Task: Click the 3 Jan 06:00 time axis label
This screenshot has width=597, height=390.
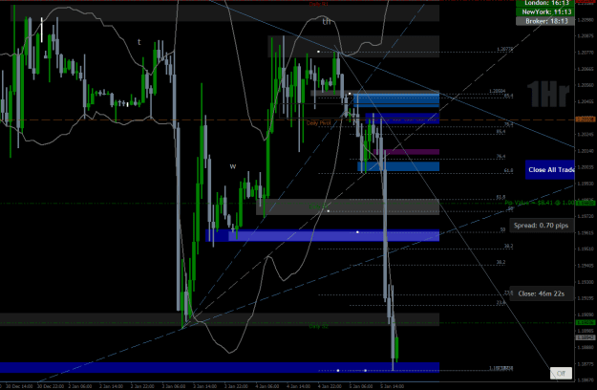Action: pyautogui.click(x=174, y=386)
